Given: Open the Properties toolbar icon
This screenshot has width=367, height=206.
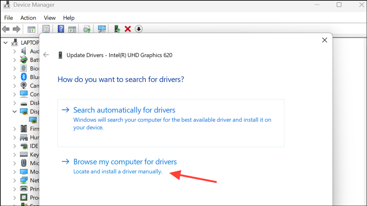Looking at the screenshot, I should pos(46,29).
